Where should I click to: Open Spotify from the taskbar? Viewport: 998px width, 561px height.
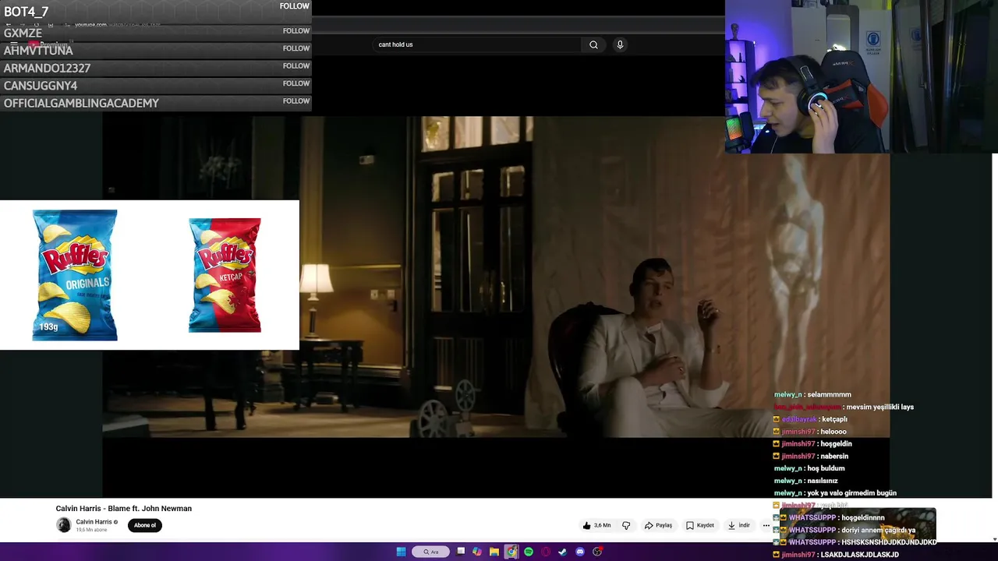click(529, 552)
